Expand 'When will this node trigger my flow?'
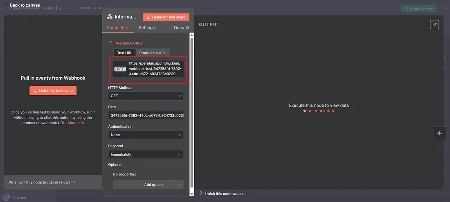This screenshot has width=450, height=202. (42, 182)
